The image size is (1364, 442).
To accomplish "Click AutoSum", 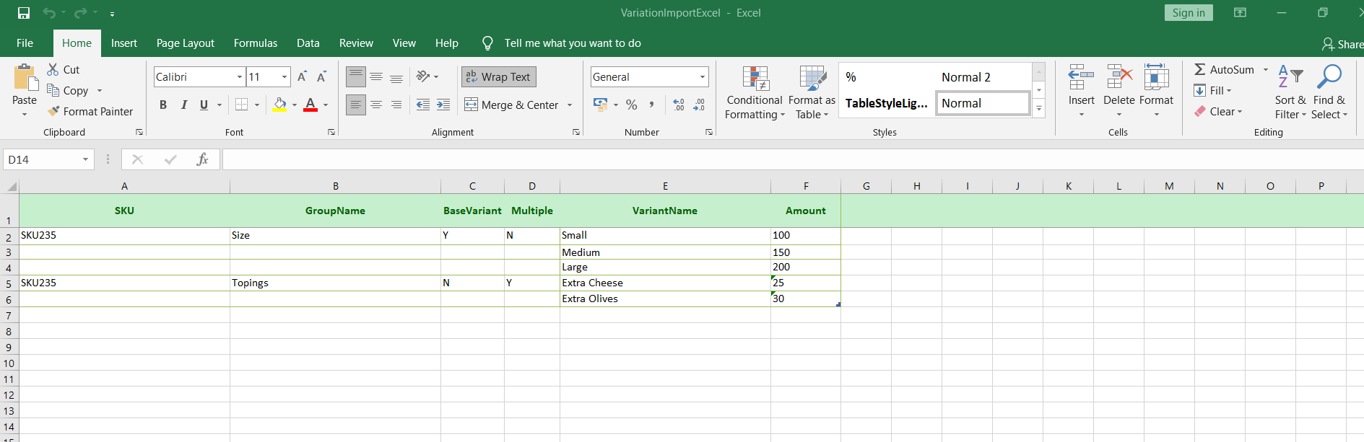I will (1224, 70).
